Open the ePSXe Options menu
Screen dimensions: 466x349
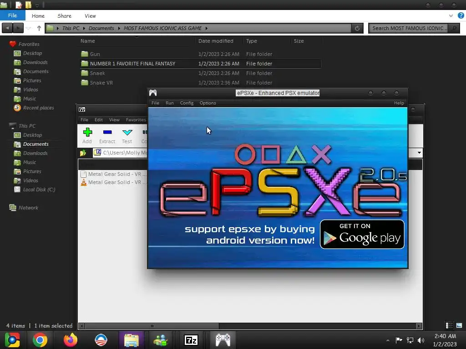click(208, 103)
